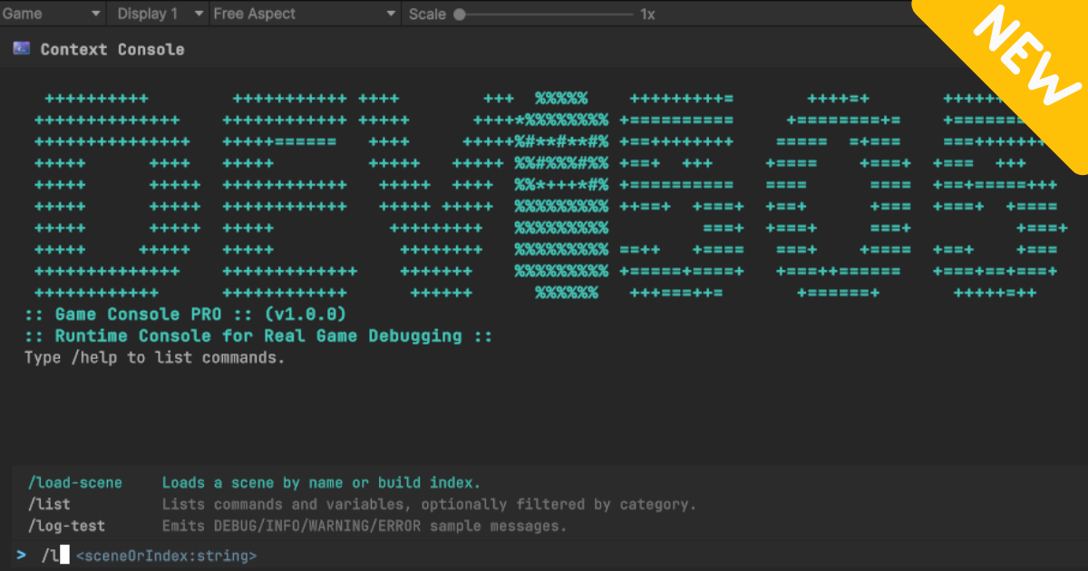The width and height of the screenshot is (1088, 571).
Task: Click the Scale slider handle
Action: coord(460,15)
